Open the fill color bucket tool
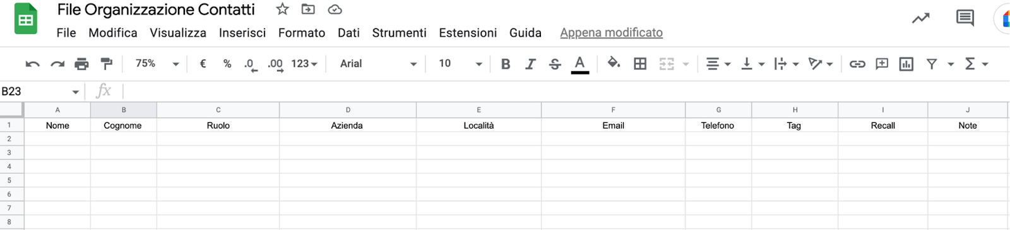The image size is (1010, 230). click(614, 63)
